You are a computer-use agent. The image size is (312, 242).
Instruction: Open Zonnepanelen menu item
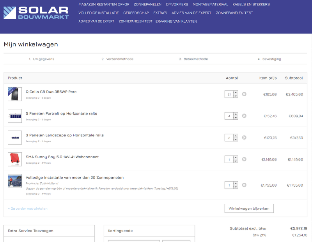147,4
